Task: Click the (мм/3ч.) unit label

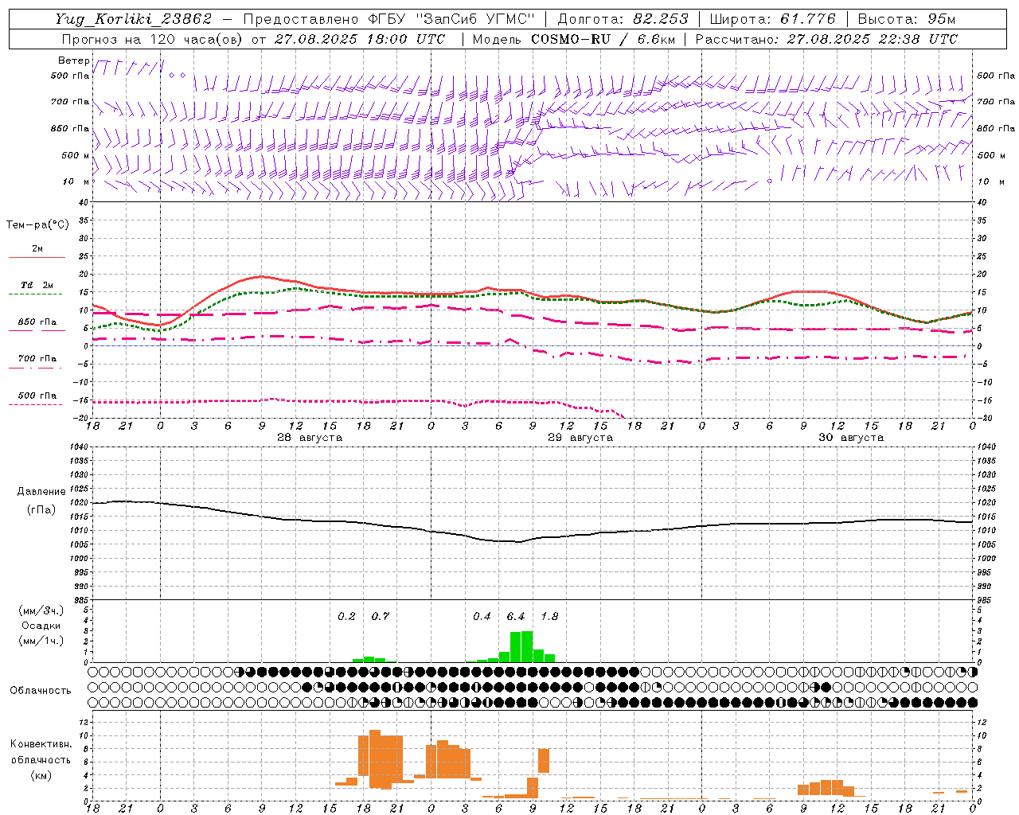Action: click(x=41, y=610)
